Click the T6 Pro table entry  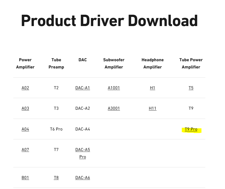point(56,129)
